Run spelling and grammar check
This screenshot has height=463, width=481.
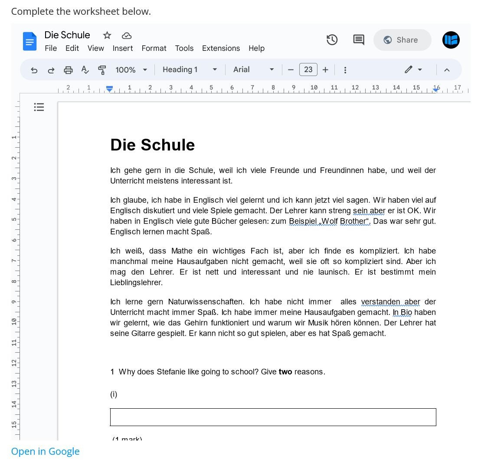[85, 70]
